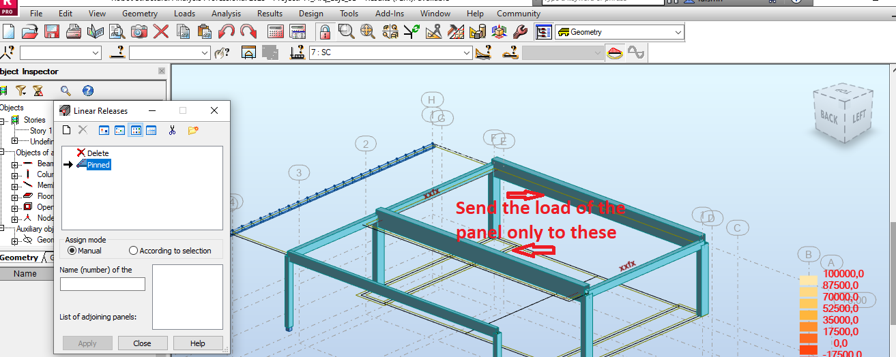The width and height of the screenshot is (896, 357).
Task: Open the Geometry layout dropdown
Action: 678,32
